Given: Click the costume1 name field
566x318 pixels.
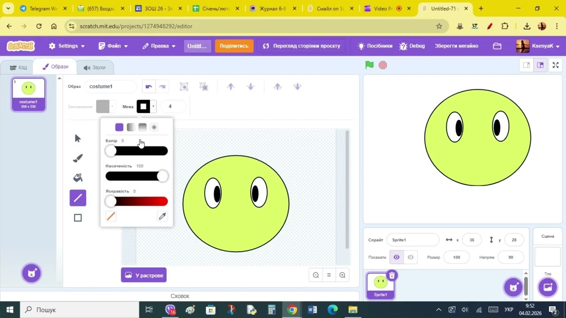Looking at the screenshot, I should coord(111,87).
